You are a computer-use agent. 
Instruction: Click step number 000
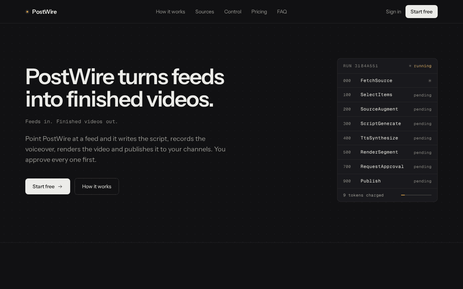click(347, 81)
